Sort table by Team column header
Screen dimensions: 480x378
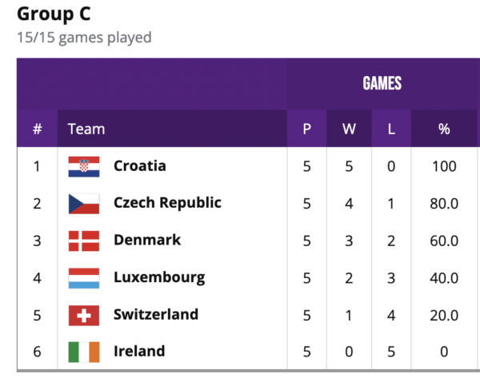[x=86, y=129]
